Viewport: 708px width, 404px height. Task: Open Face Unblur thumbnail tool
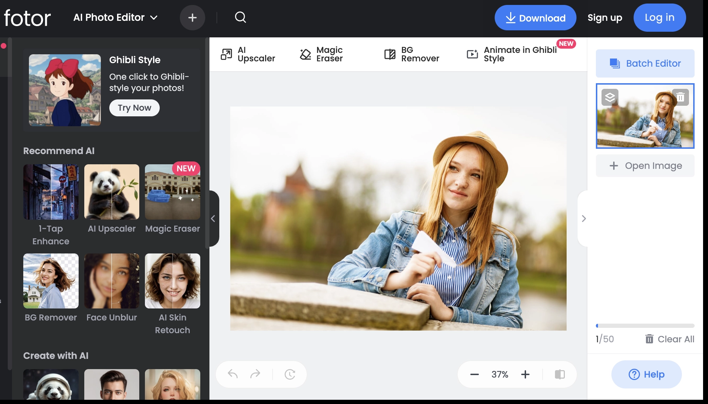tap(111, 281)
